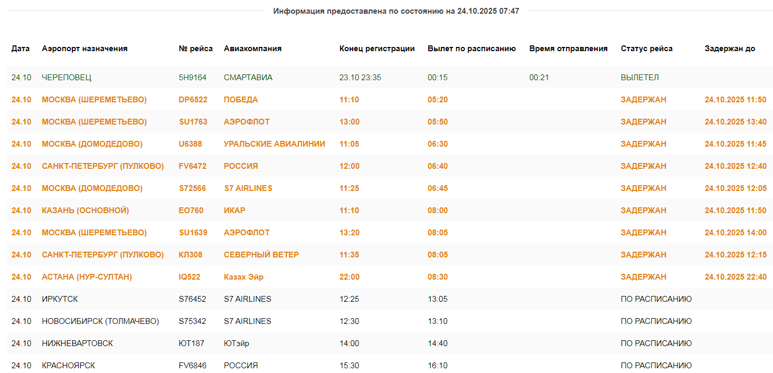Click the ИРКУТСК destination entry
The image size is (773, 373).
[x=60, y=299]
